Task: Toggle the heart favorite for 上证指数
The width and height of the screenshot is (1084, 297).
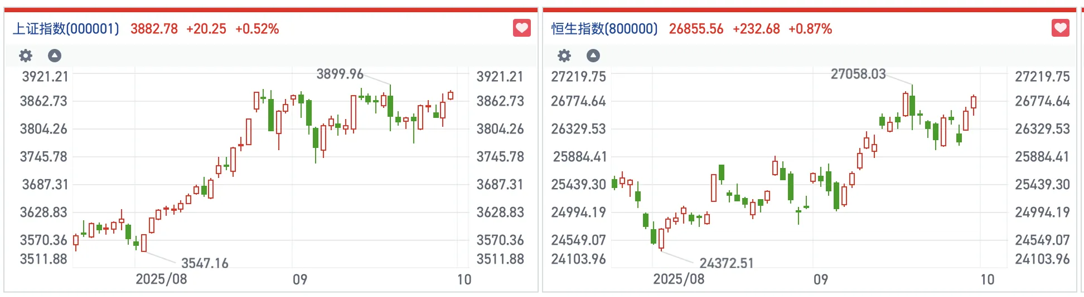Action: tap(522, 28)
